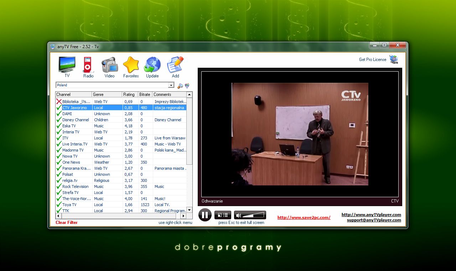456x271 pixels.
Task: Click the scroll up arrow of channel list
Action: 190,94
